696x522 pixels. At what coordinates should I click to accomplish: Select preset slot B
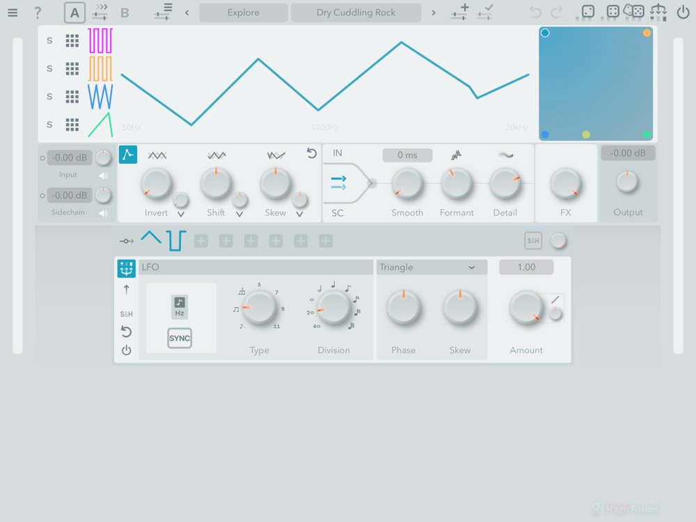coord(125,13)
